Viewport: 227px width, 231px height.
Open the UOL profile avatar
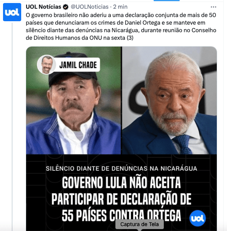point(12,12)
